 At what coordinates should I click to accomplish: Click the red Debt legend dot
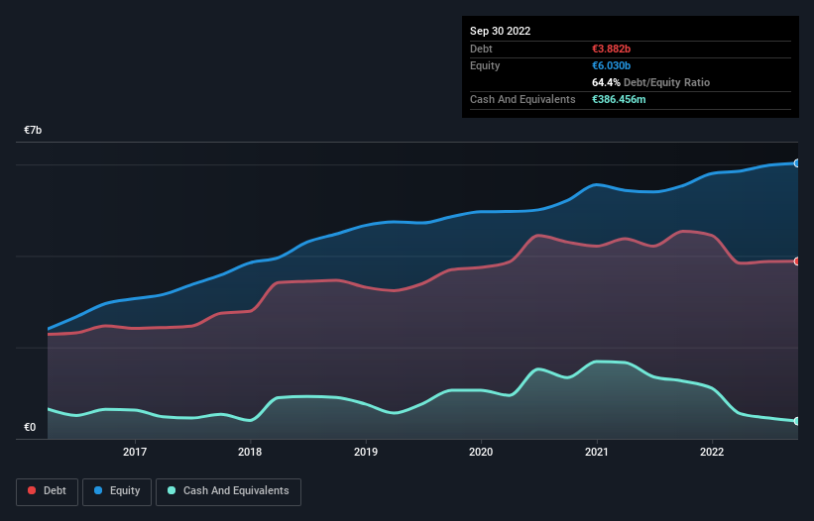coord(33,490)
